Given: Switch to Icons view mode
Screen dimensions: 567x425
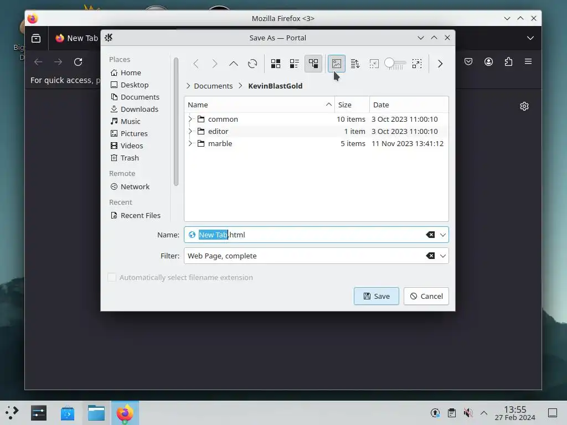Looking at the screenshot, I should click(276, 64).
